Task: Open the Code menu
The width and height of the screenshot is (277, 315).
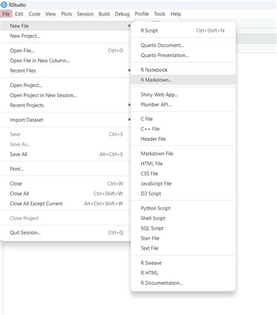Action: pos(34,14)
